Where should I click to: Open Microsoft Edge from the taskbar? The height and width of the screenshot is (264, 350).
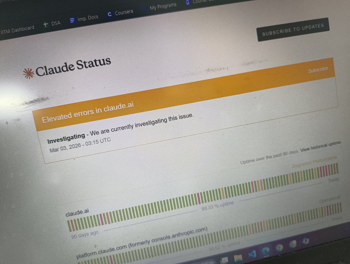(265, 251)
